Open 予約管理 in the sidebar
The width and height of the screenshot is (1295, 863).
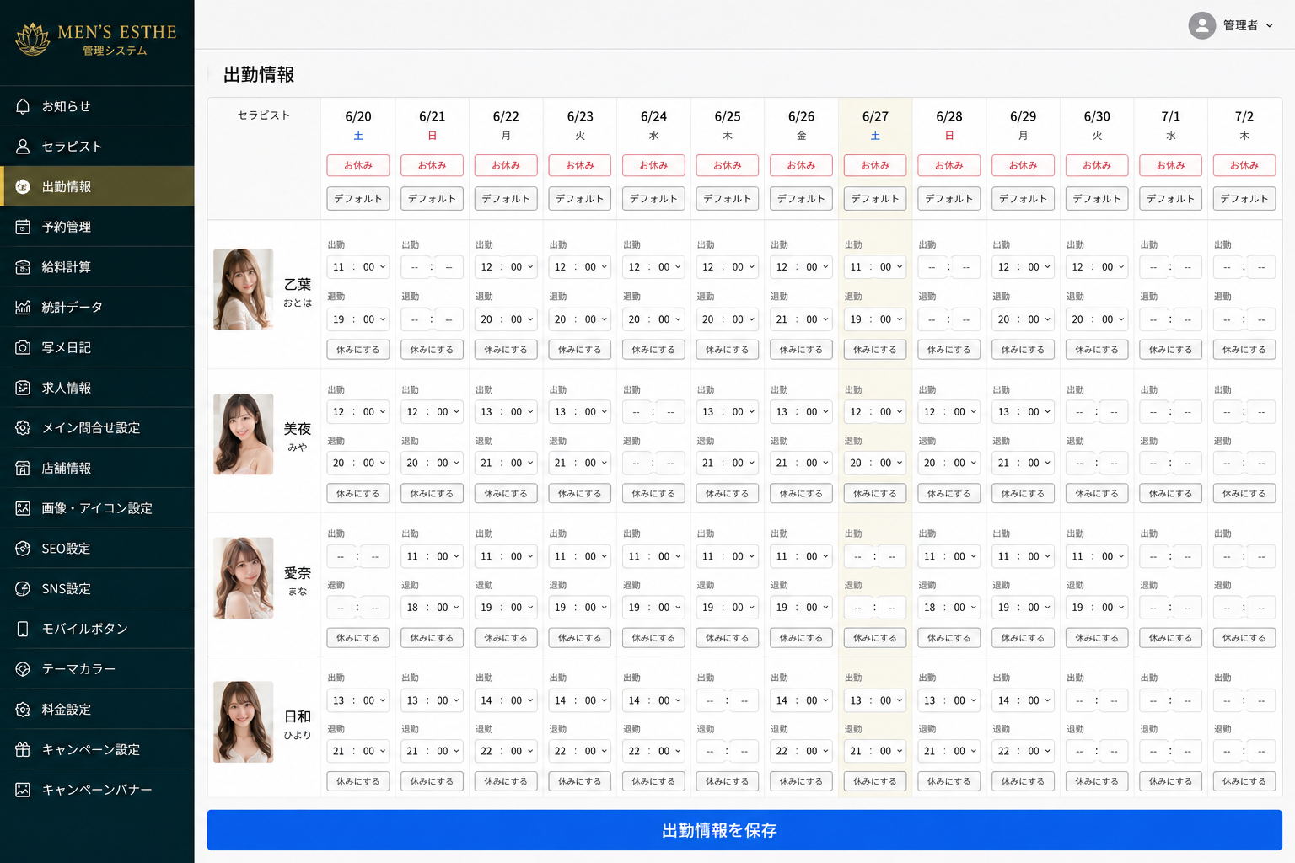97,227
